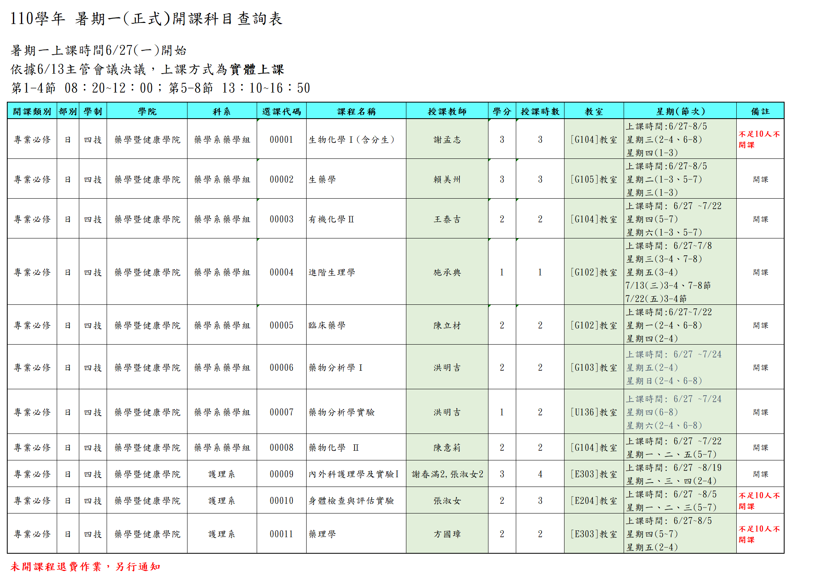Click schedule cell 星期一、二、五(5-7) row
Viewport: 824px width, 573px height.
[680, 447]
